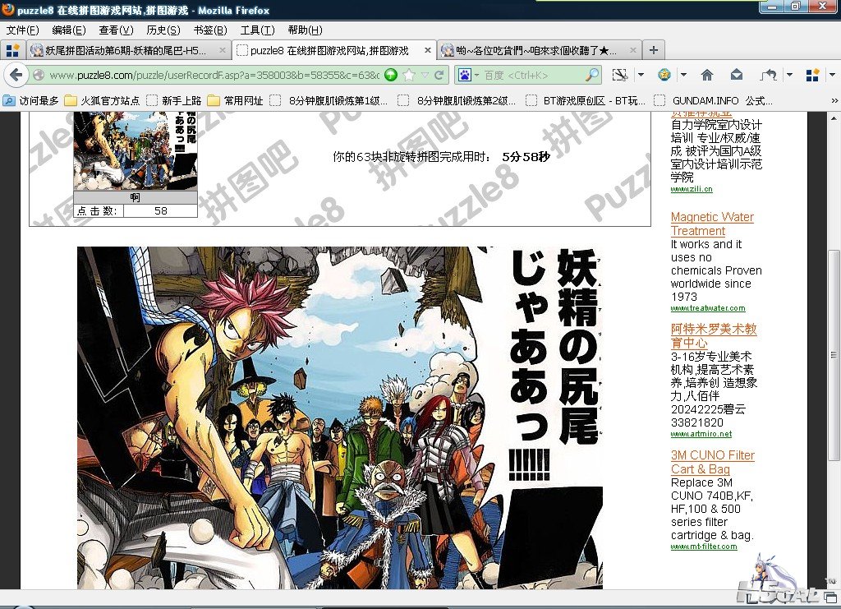The image size is (841, 609).
Task: Open the Magnetic Water Treatment ad link
Action: [x=712, y=224]
